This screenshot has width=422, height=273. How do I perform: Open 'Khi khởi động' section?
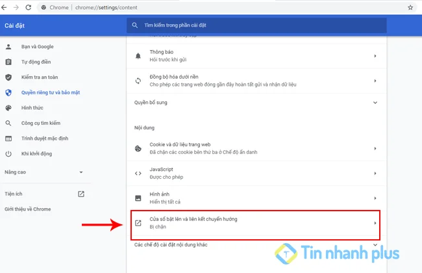click(36, 153)
